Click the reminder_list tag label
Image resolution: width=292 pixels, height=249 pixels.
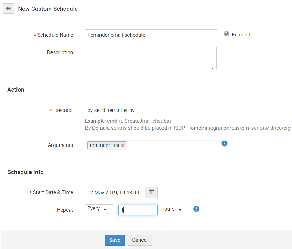click(x=104, y=145)
